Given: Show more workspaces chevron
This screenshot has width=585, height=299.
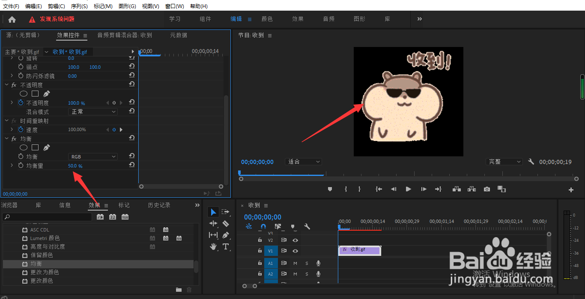Looking at the screenshot, I should point(420,19).
